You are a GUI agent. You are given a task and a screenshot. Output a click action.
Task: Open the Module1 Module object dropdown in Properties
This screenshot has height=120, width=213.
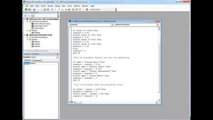coord(57,57)
